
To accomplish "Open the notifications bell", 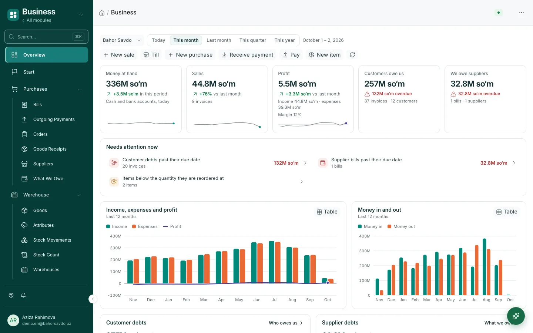I will tap(23, 295).
